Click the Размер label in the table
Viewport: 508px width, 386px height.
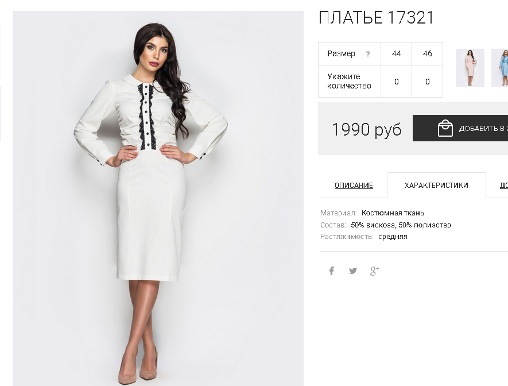(341, 53)
